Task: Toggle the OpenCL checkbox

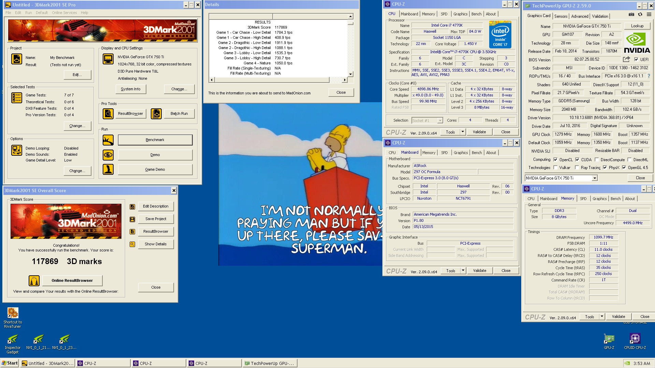Action: [555, 159]
